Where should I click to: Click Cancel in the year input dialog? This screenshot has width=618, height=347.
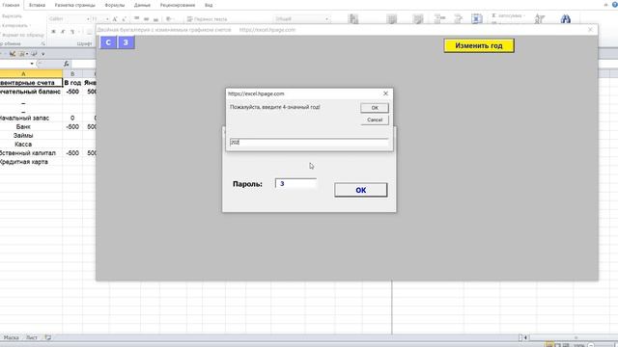click(x=375, y=120)
